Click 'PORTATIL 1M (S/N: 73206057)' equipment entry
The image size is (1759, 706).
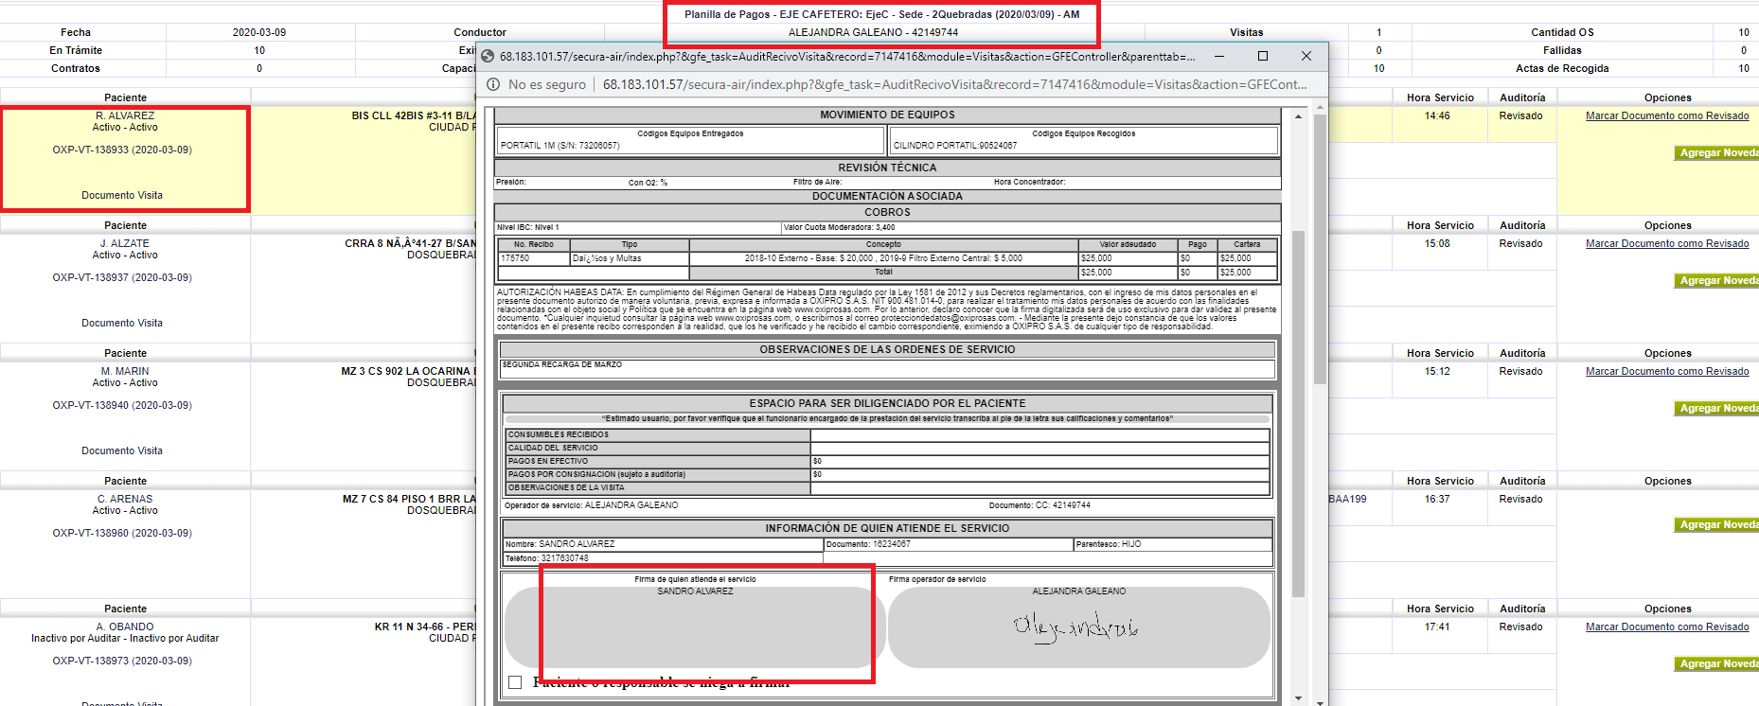tap(560, 146)
